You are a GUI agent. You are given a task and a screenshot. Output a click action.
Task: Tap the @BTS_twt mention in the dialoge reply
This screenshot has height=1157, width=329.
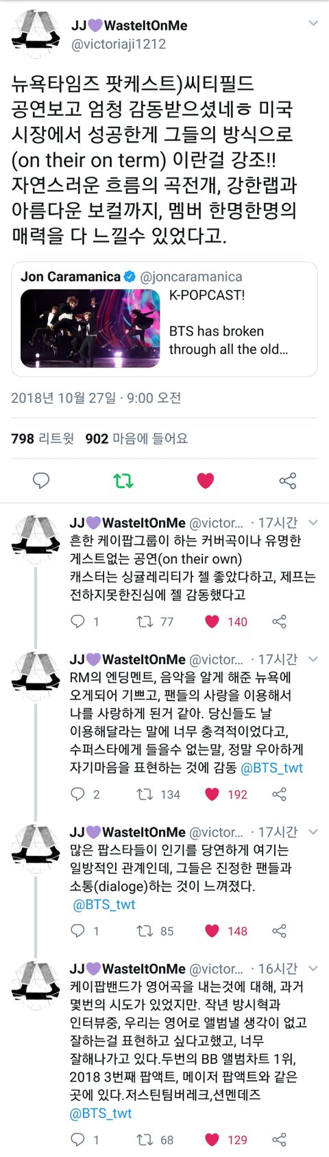pos(104,905)
